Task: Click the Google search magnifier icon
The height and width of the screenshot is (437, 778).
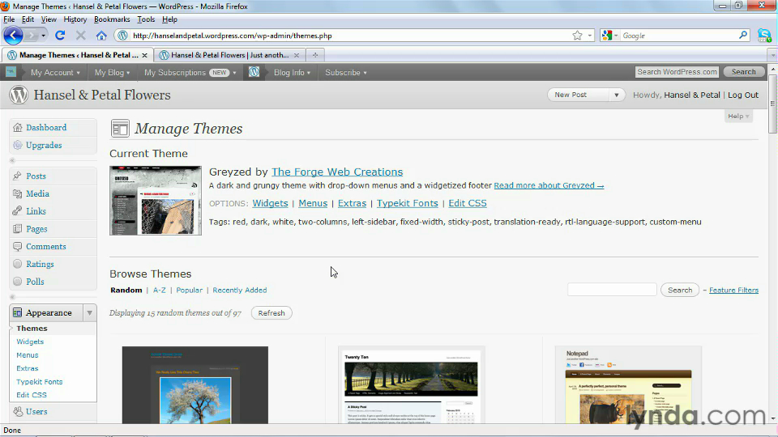Action: [743, 35]
